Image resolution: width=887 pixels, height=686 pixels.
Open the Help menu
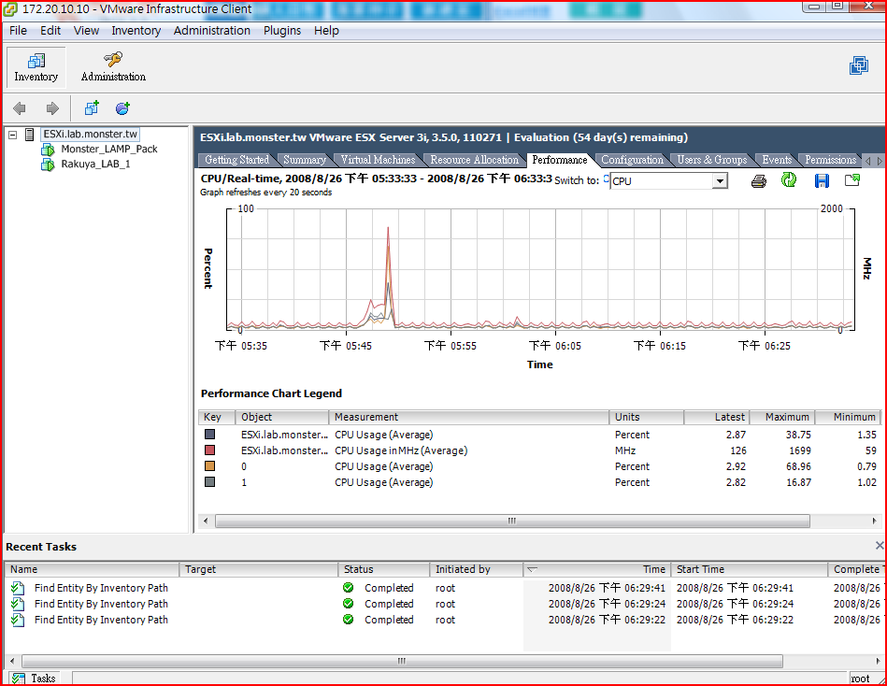[x=326, y=31]
